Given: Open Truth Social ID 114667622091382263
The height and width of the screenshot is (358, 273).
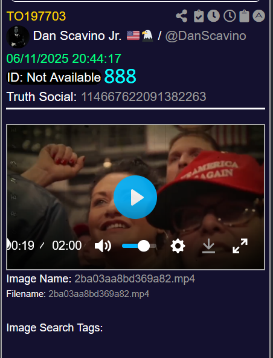Looking at the screenshot, I should click(x=144, y=97).
